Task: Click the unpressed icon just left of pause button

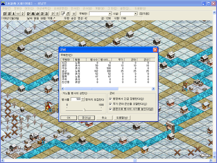Action: [68, 13]
